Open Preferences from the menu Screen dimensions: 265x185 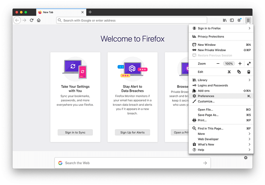tap(221, 96)
